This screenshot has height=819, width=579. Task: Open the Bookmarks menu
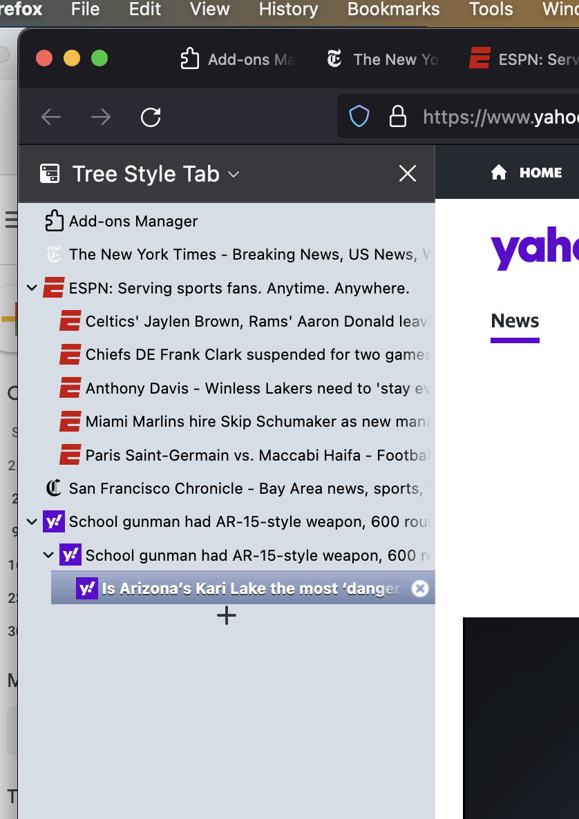393,10
